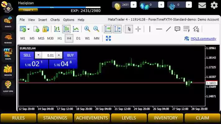Switch to candlestick chart view
This screenshot has height=124, width=221.
(x=66, y=29)
